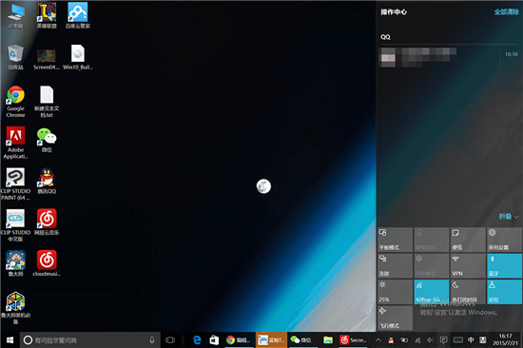Activate the Cortana microphone icon

click(x=152, y=340)
